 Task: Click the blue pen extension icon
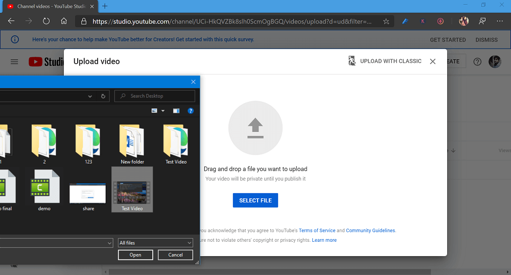tap(405, 21)
